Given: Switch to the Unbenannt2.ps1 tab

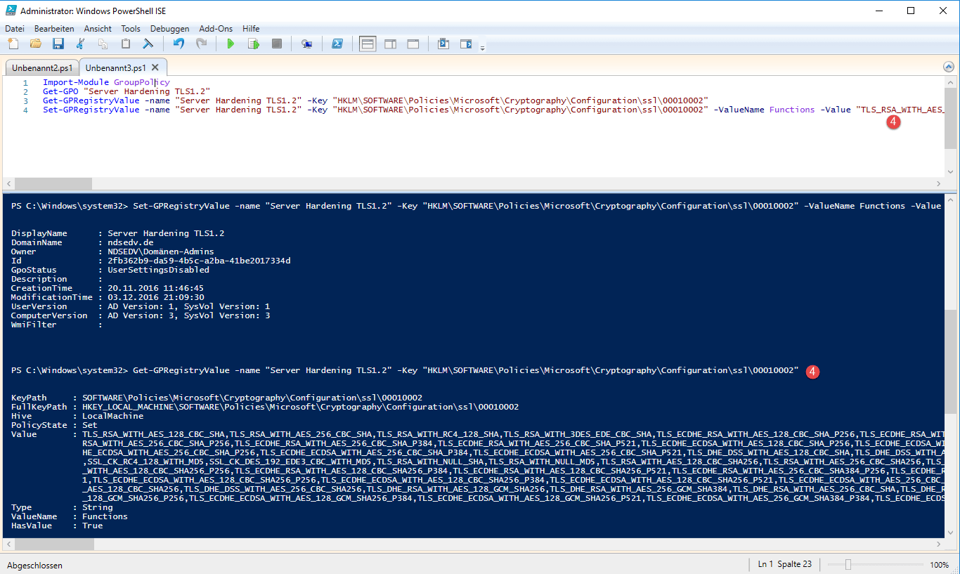Looking at the screenshot, I should click(x=41, y=68).
